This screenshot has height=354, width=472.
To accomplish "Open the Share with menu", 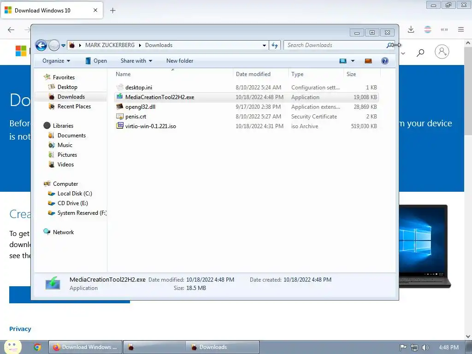I will click(x=136, y=61).
